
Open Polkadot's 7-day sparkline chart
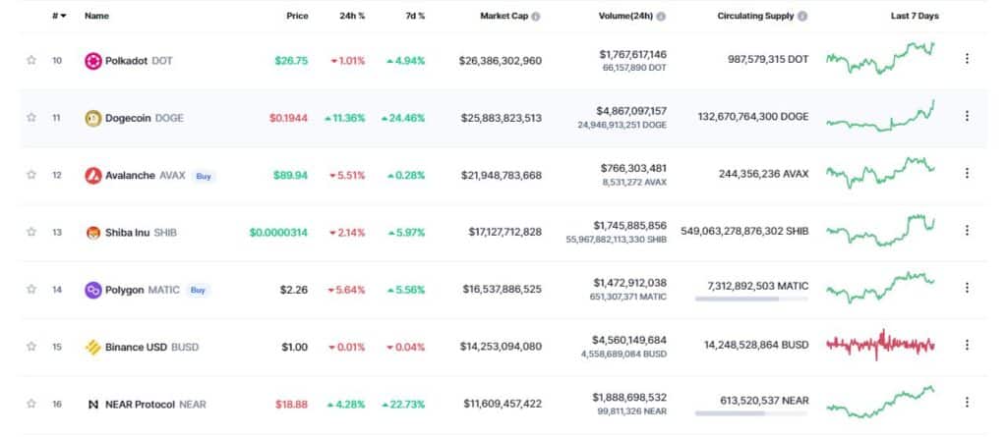pos(880,58)
